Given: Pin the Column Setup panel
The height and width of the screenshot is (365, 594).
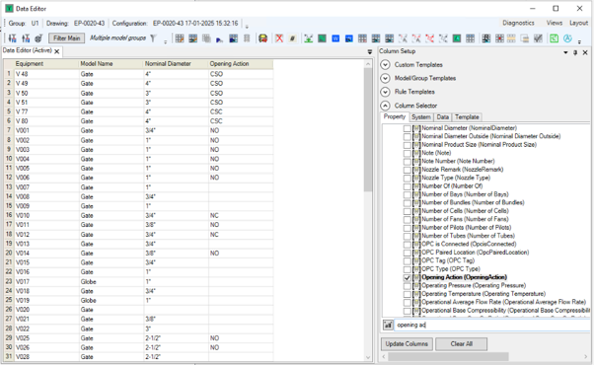Looking at the screenshot, I should coord(575,52).
